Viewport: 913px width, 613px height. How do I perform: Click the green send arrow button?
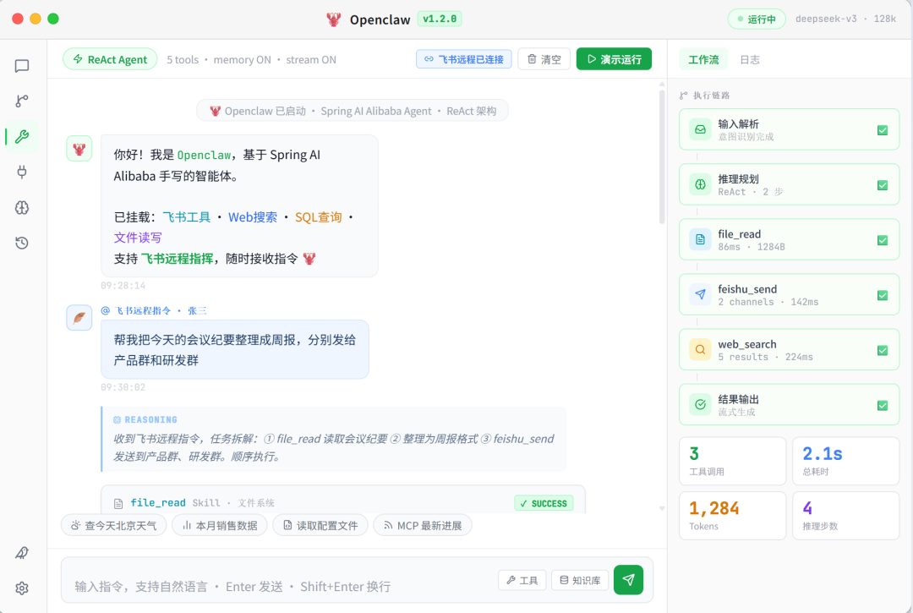(628, 580)
